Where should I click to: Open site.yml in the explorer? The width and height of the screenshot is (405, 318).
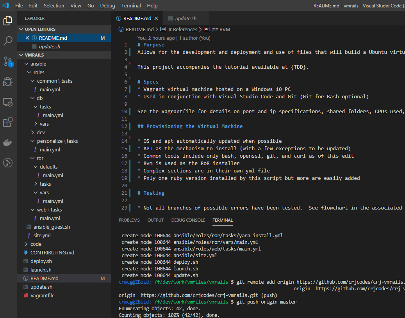64,235
